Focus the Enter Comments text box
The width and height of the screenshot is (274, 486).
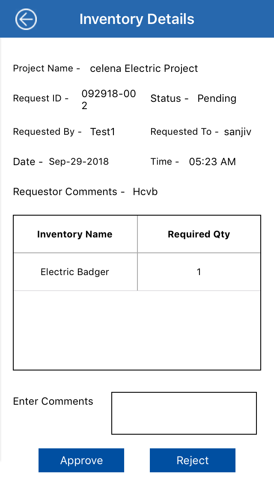[184, 413]
